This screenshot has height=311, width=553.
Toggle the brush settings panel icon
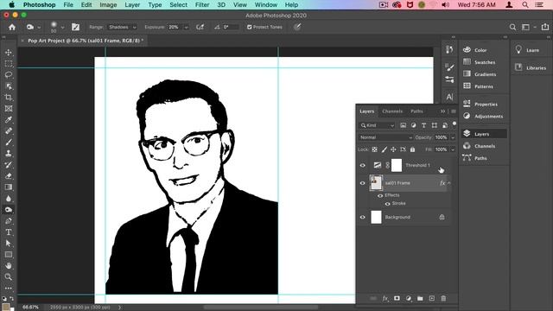click(75, 27)
